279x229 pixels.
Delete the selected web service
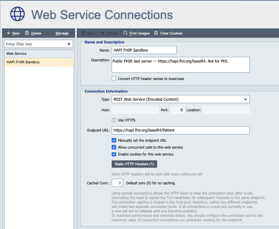coord(33,33)
